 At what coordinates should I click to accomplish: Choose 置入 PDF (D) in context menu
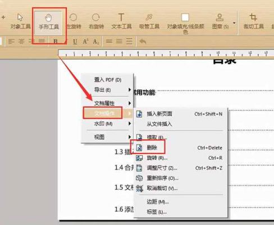[x=108, y=80]
